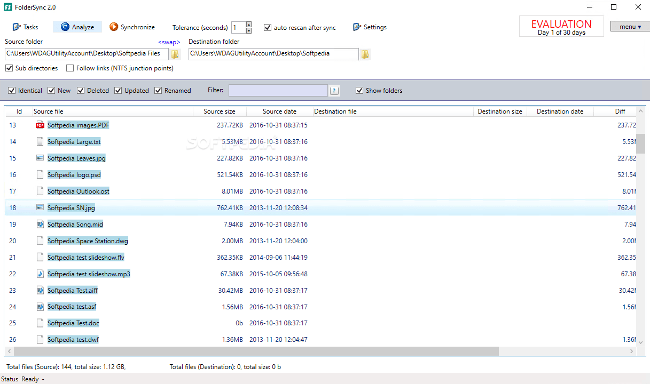Select Softpedia Song.mid file name
This screenshot has height=384, width=650.
click(75, 225)
